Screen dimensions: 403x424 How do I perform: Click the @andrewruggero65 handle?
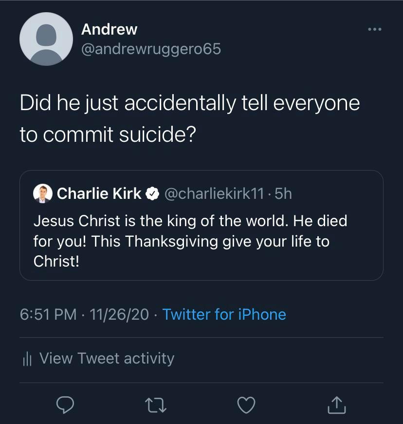click(151, 49)
